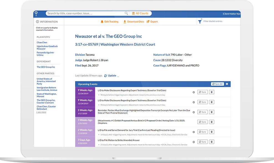Click the funnel filter icon
The width and height of the screenshot is (274, 163).
coord(200,22)
